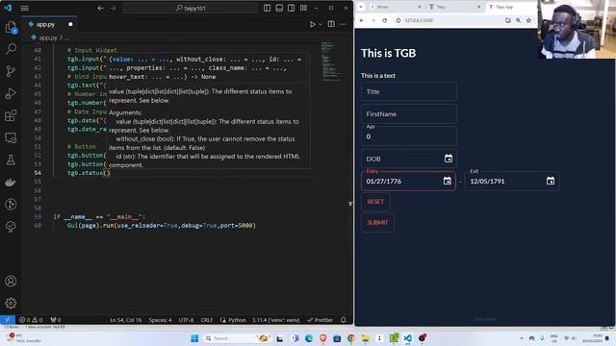616x346 pixels.
Task: Open the Manage gear menu
Action: point(11,303)
